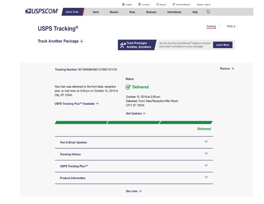Expand the Tracking History chevron

[206, 153]
